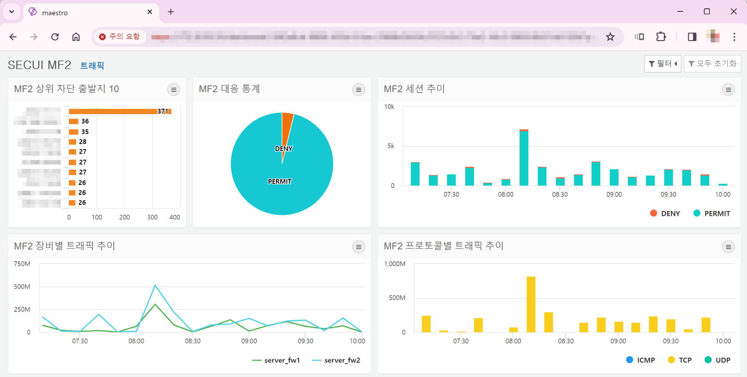Go forward in browser history
This screenshot has width=747, height=377.
(34, 37)
